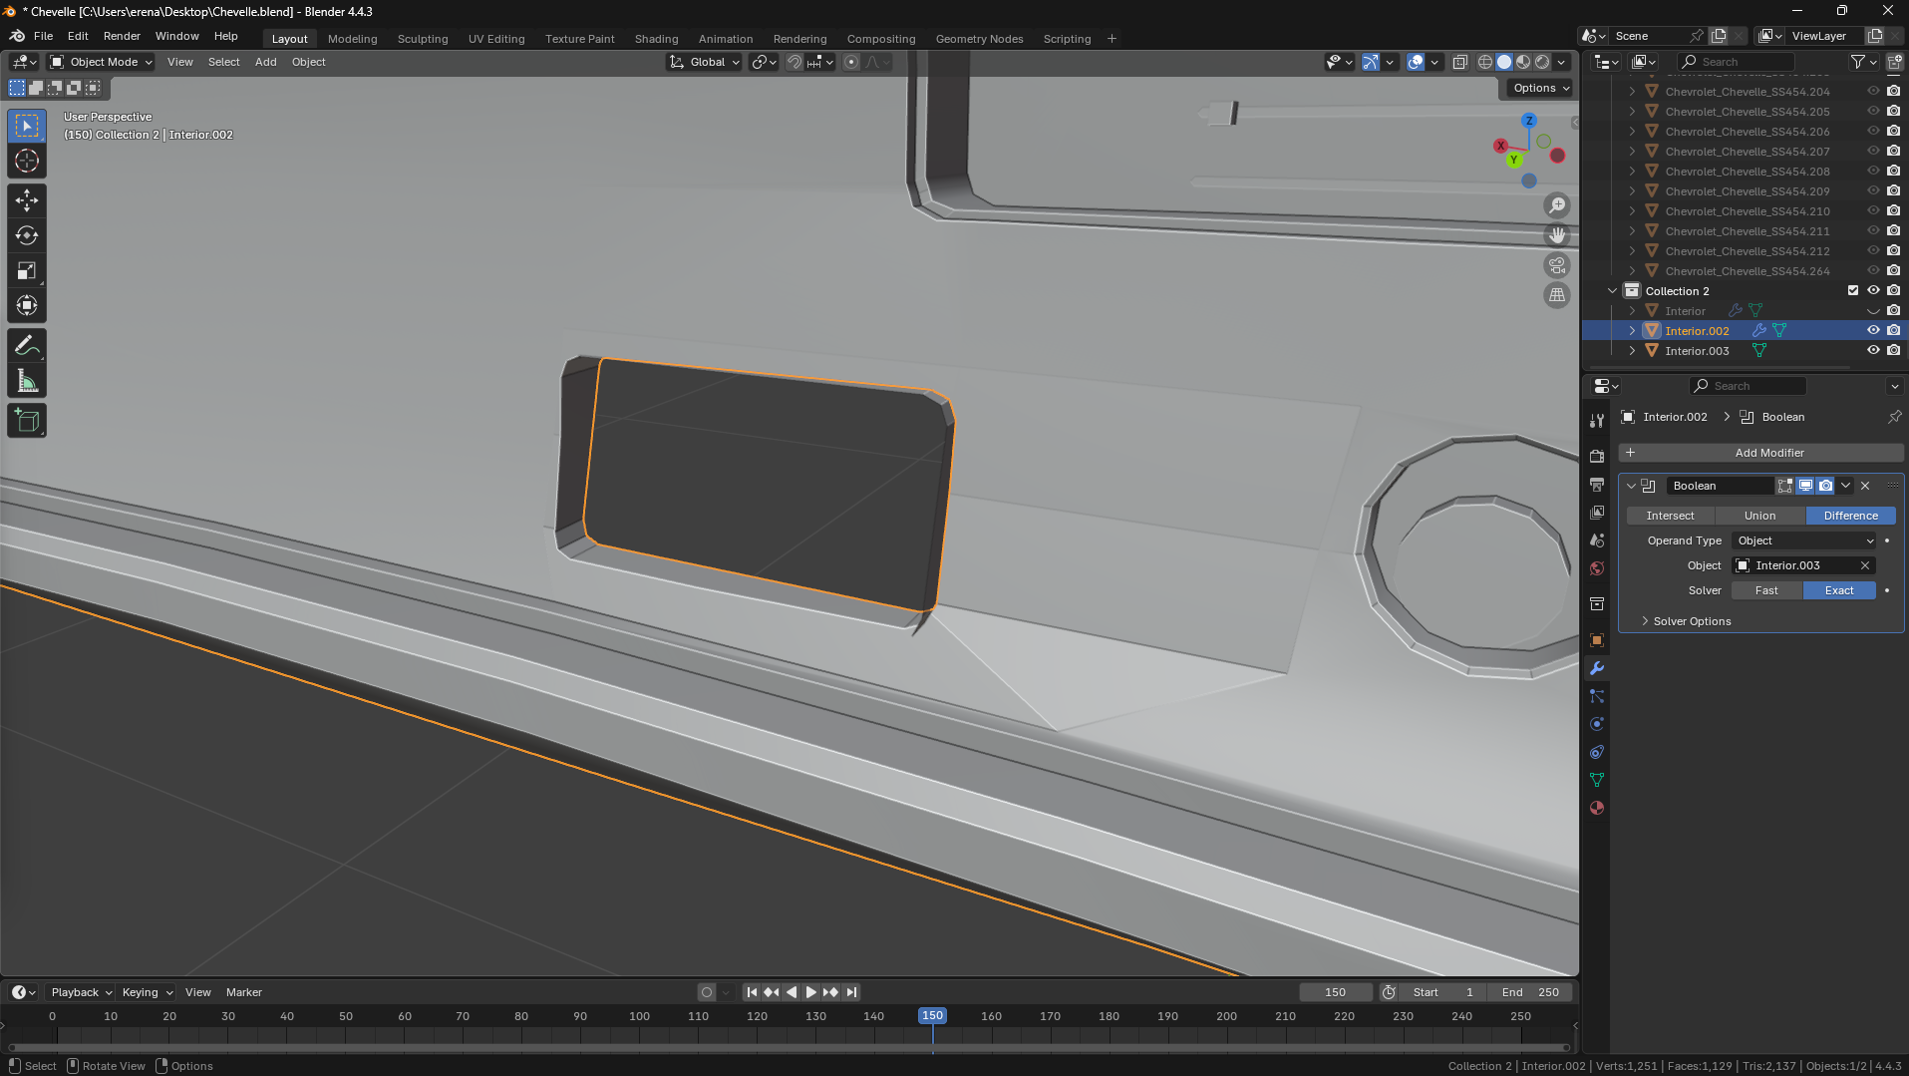The width and height of the screenshot is (1909, 1076).
Task: Set Boolean operation to Intersect
Action: pos(1671,516)
